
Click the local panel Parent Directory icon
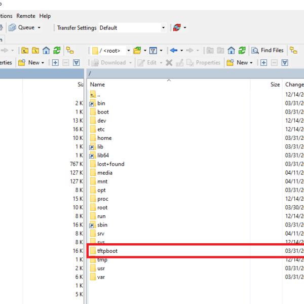click(24, 50)
